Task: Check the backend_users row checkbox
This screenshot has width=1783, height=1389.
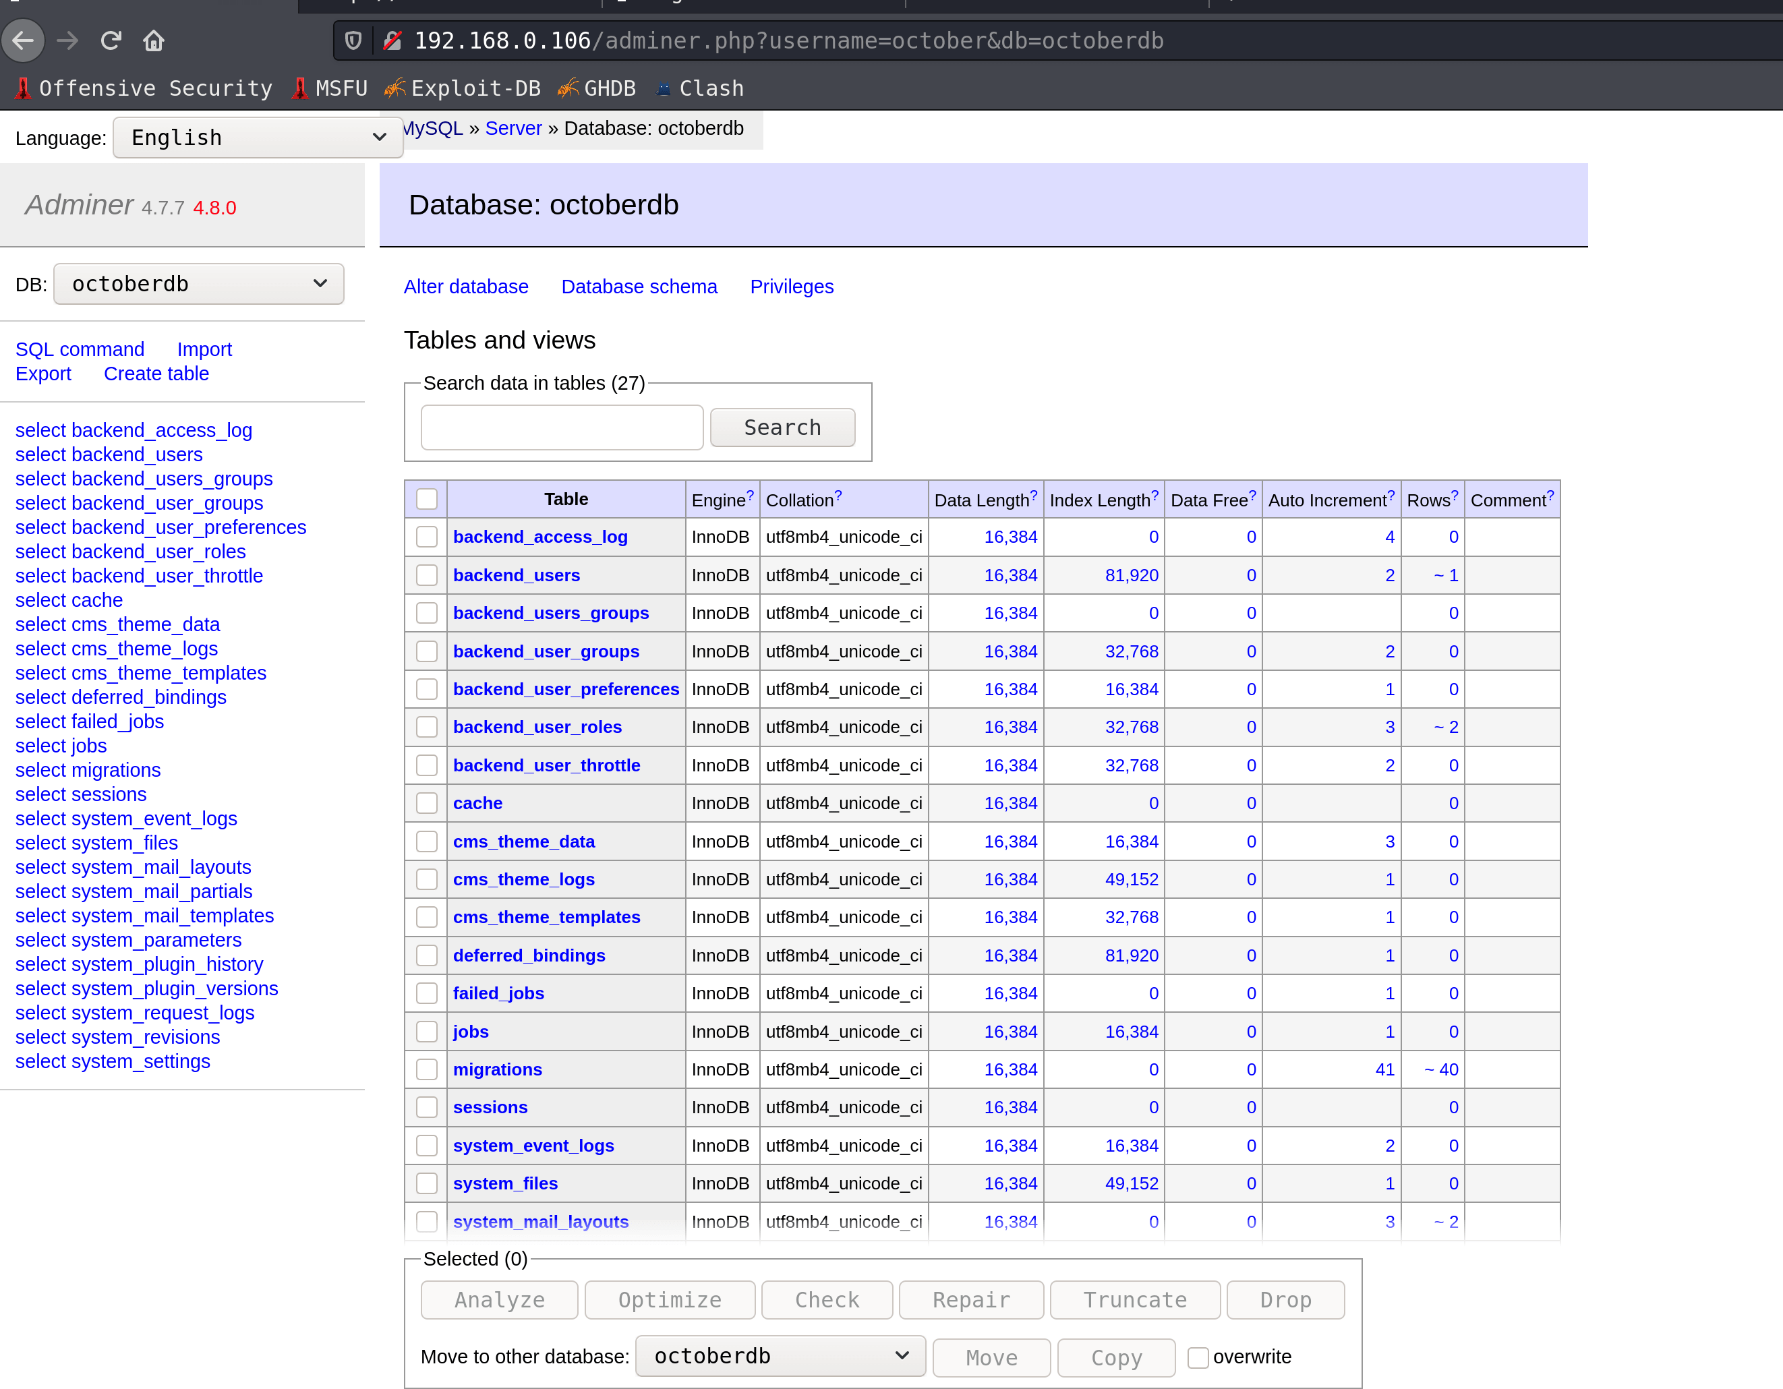Action: [x=426, y=574]
